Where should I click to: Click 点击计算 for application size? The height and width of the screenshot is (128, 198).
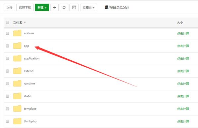pyautogui.click(x=183, y=58)
